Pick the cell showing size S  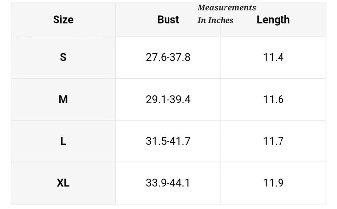63,57
